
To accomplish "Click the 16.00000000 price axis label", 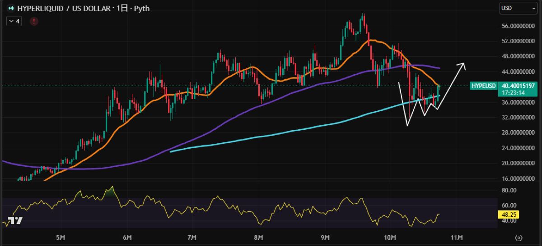I will 518,178.
